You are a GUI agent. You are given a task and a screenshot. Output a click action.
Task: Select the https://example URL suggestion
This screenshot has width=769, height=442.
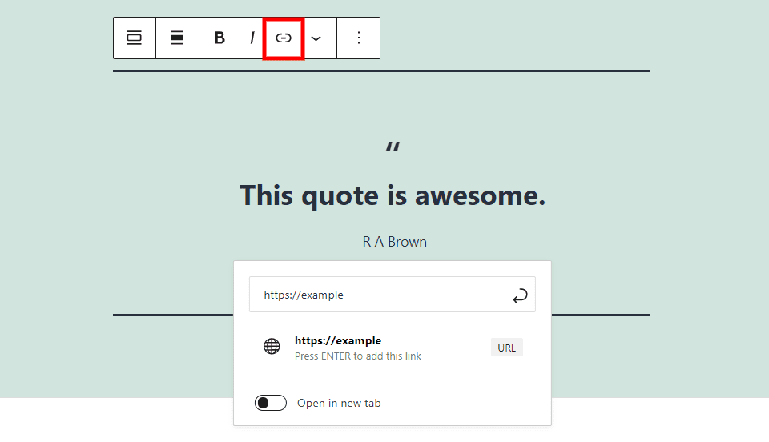(393, 348)
